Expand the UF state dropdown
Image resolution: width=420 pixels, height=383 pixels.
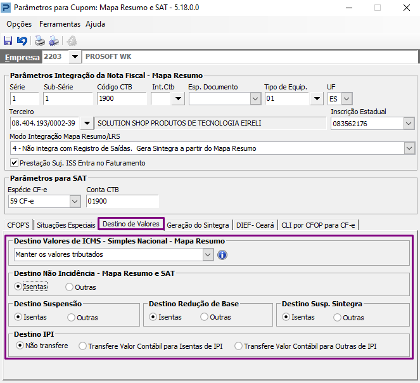coord(347,99)
